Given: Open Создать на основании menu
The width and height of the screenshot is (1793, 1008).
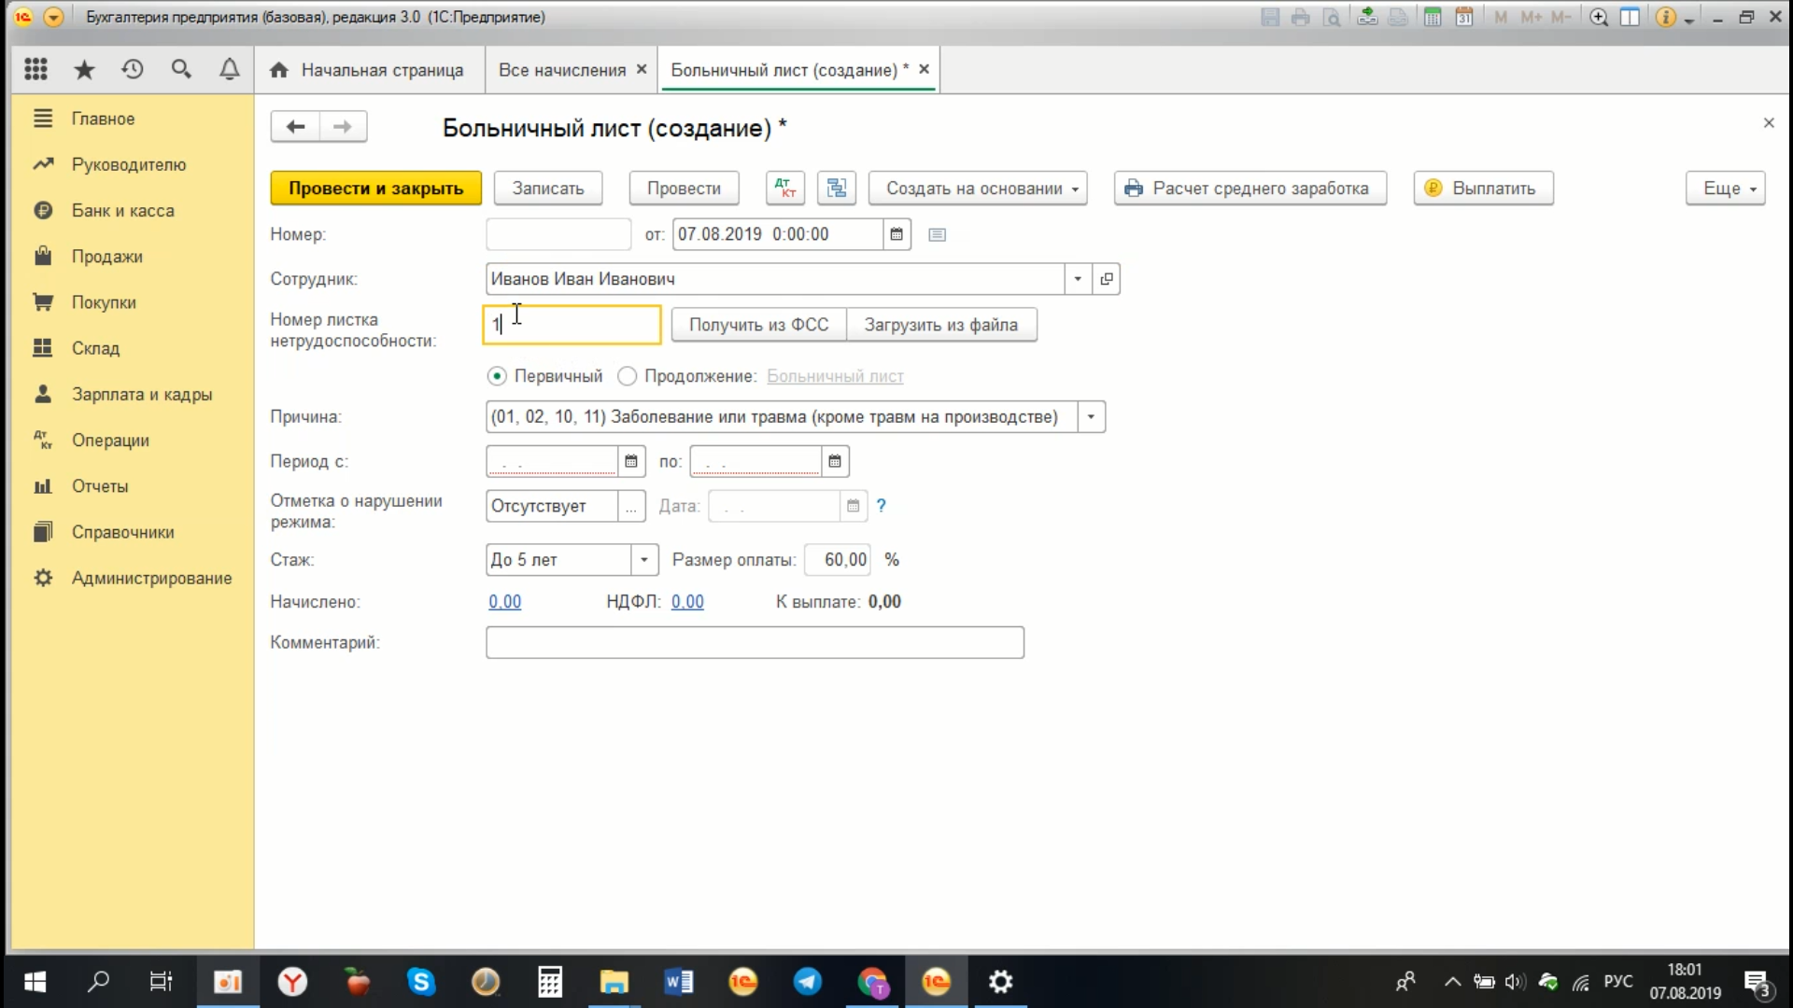Looking at the screenshot, I should (978, 188).
